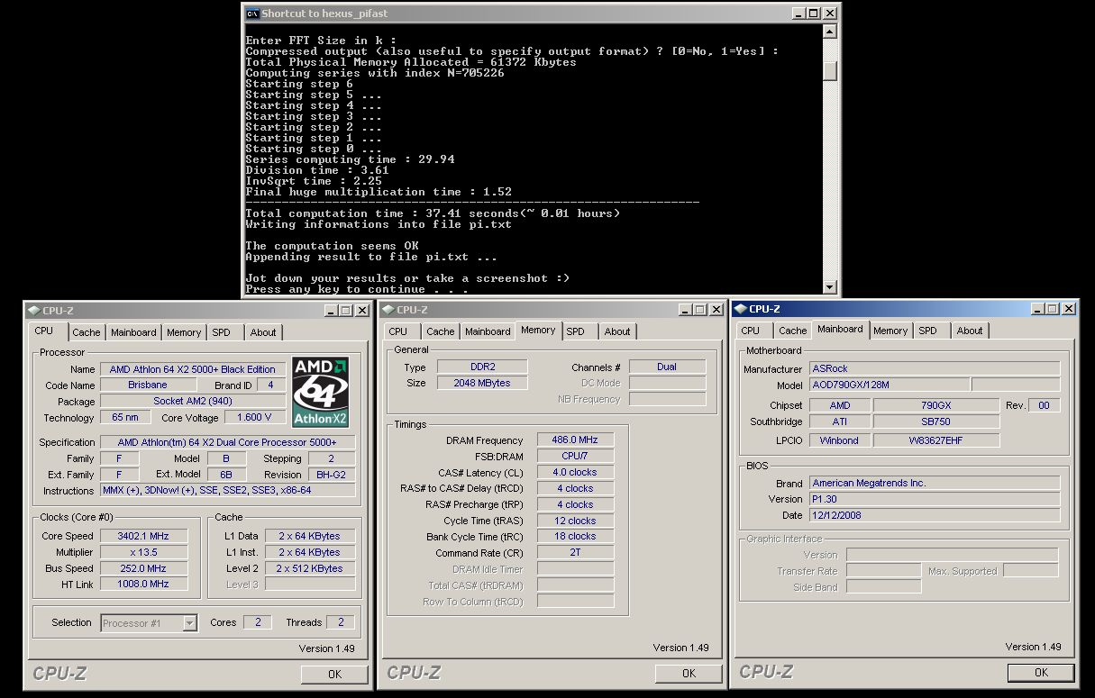
Task: Click the HT Link value 1008.0 MHz
Action: (143, 585)
